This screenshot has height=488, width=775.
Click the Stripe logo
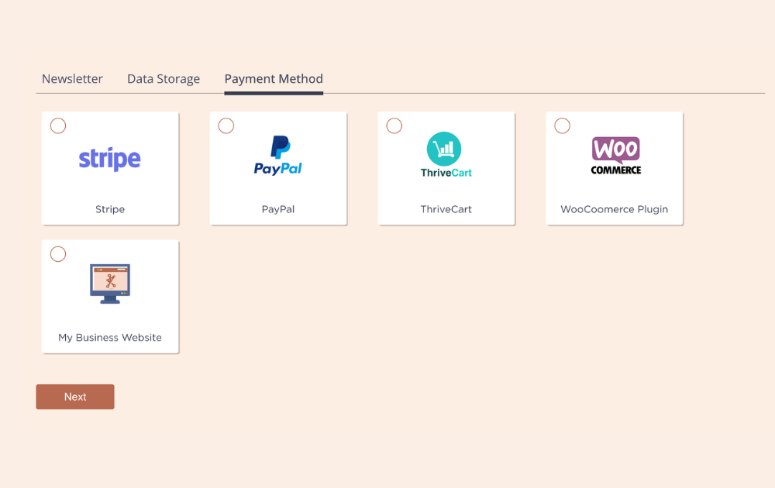(110, 159)
